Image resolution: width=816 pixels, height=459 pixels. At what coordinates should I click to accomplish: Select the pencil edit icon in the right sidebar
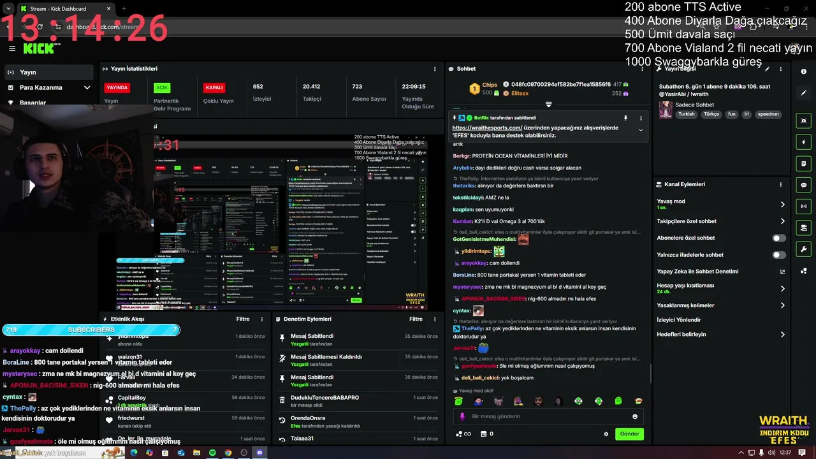804,92
